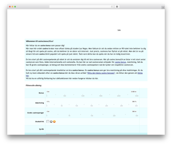This screenshot has width=172, height=145.
Task: Click the '300 kr' maximum Gratis casinopengar value
Action: pyautogui.click(x=134, y=111)
